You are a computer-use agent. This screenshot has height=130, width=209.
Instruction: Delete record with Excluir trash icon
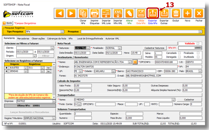pyautogui.click(x=176, y=13)
